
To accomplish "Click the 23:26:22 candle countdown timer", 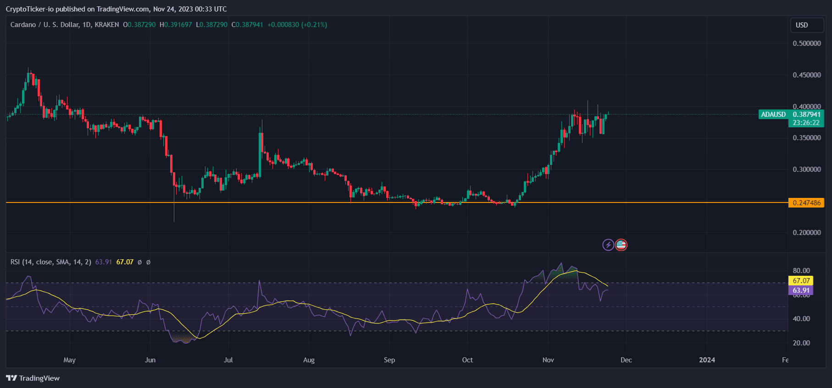I will (x=806, y=123).
